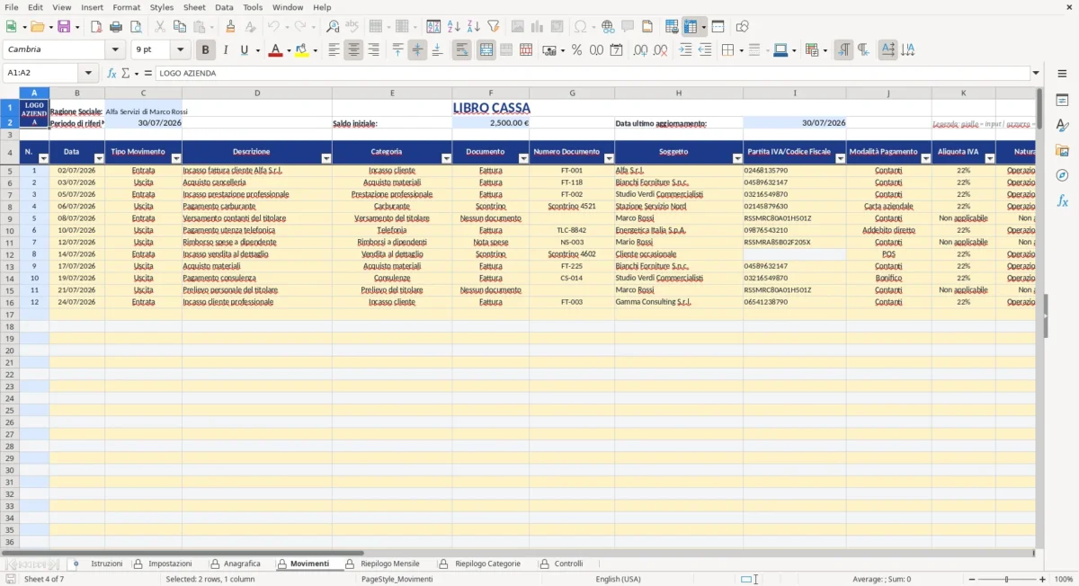
Task: Toggle Underline formatting
Action: (x=244, y=50)
